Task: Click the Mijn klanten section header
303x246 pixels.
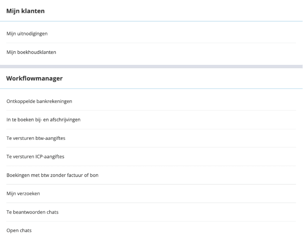Action: click(x=25, y=11)
